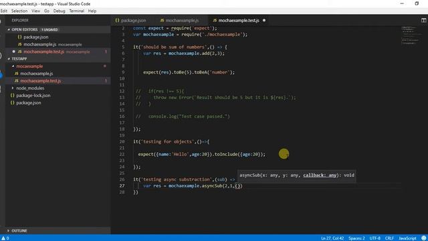
Task: Place cursor in line 9 expect(res).toBe code
Action: coord(189,72)
